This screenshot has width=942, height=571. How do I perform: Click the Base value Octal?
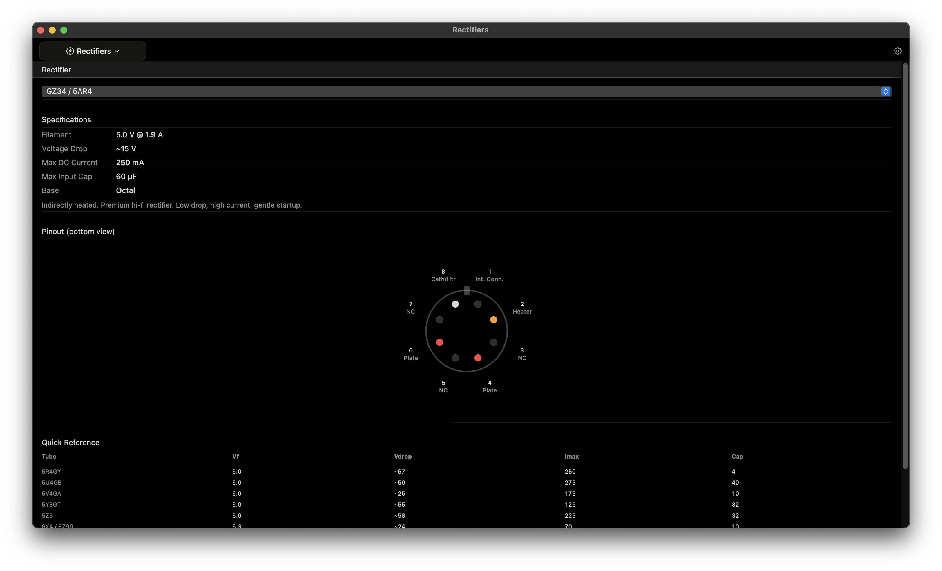point(125,190)
